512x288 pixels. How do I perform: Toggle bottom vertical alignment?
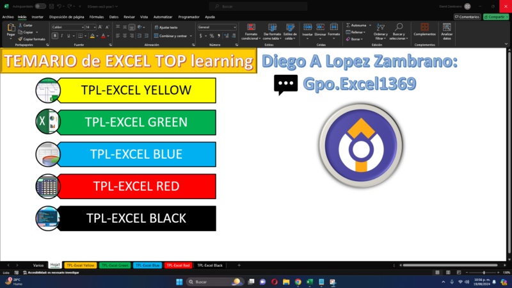click(x=132, y=27)
